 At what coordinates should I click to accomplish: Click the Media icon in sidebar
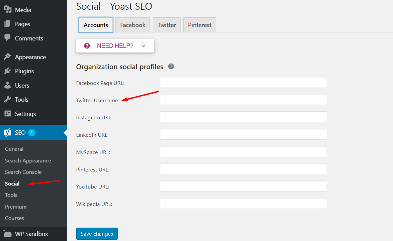[7, 10]
